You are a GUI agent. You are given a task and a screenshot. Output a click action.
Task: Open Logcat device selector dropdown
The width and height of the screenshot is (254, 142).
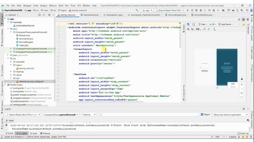click(23, 115)
